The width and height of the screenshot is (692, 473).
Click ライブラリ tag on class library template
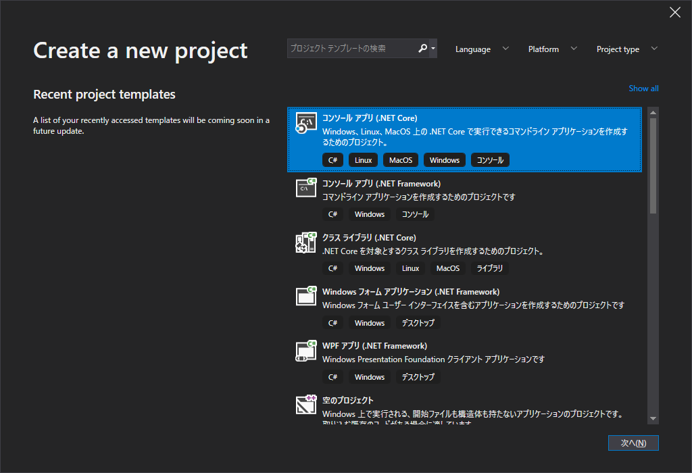click(490, 268)
